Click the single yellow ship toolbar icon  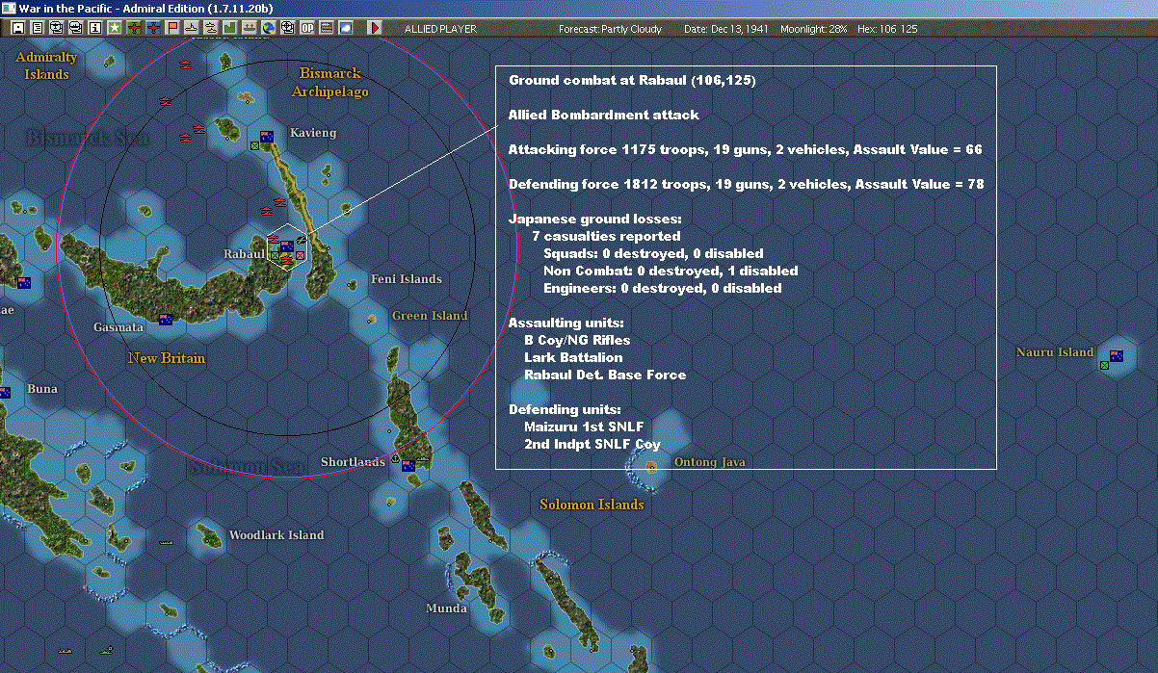(193, 29)
